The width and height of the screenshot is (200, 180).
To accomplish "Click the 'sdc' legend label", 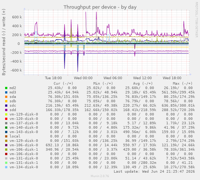I will click(x=13, y=106).
